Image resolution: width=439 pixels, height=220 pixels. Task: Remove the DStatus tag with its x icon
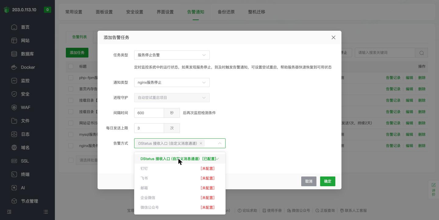(201, 143)
